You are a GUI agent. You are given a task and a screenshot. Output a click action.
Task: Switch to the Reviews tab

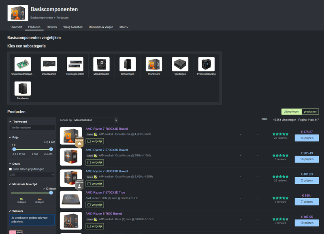coord(52,27)
